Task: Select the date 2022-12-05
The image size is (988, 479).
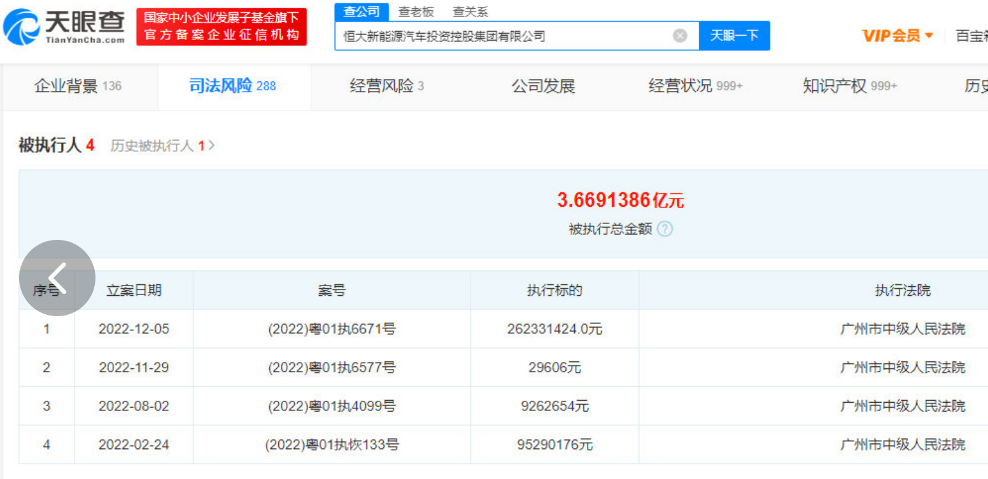Action: click(x=134, y=330)
